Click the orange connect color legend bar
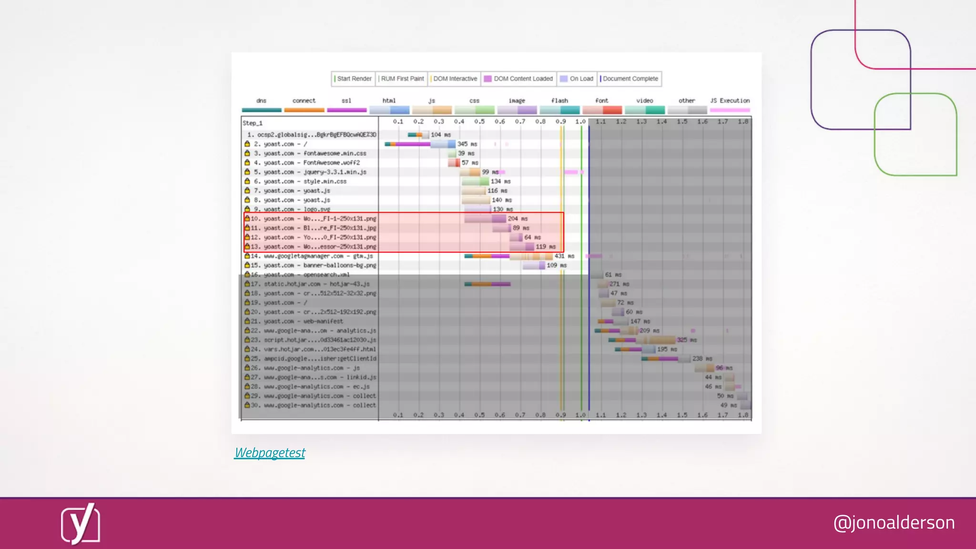Image resolution: width=976 pixels, height=549 pixels. point(304,110)
